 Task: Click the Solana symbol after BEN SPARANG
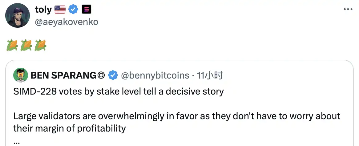101,75
